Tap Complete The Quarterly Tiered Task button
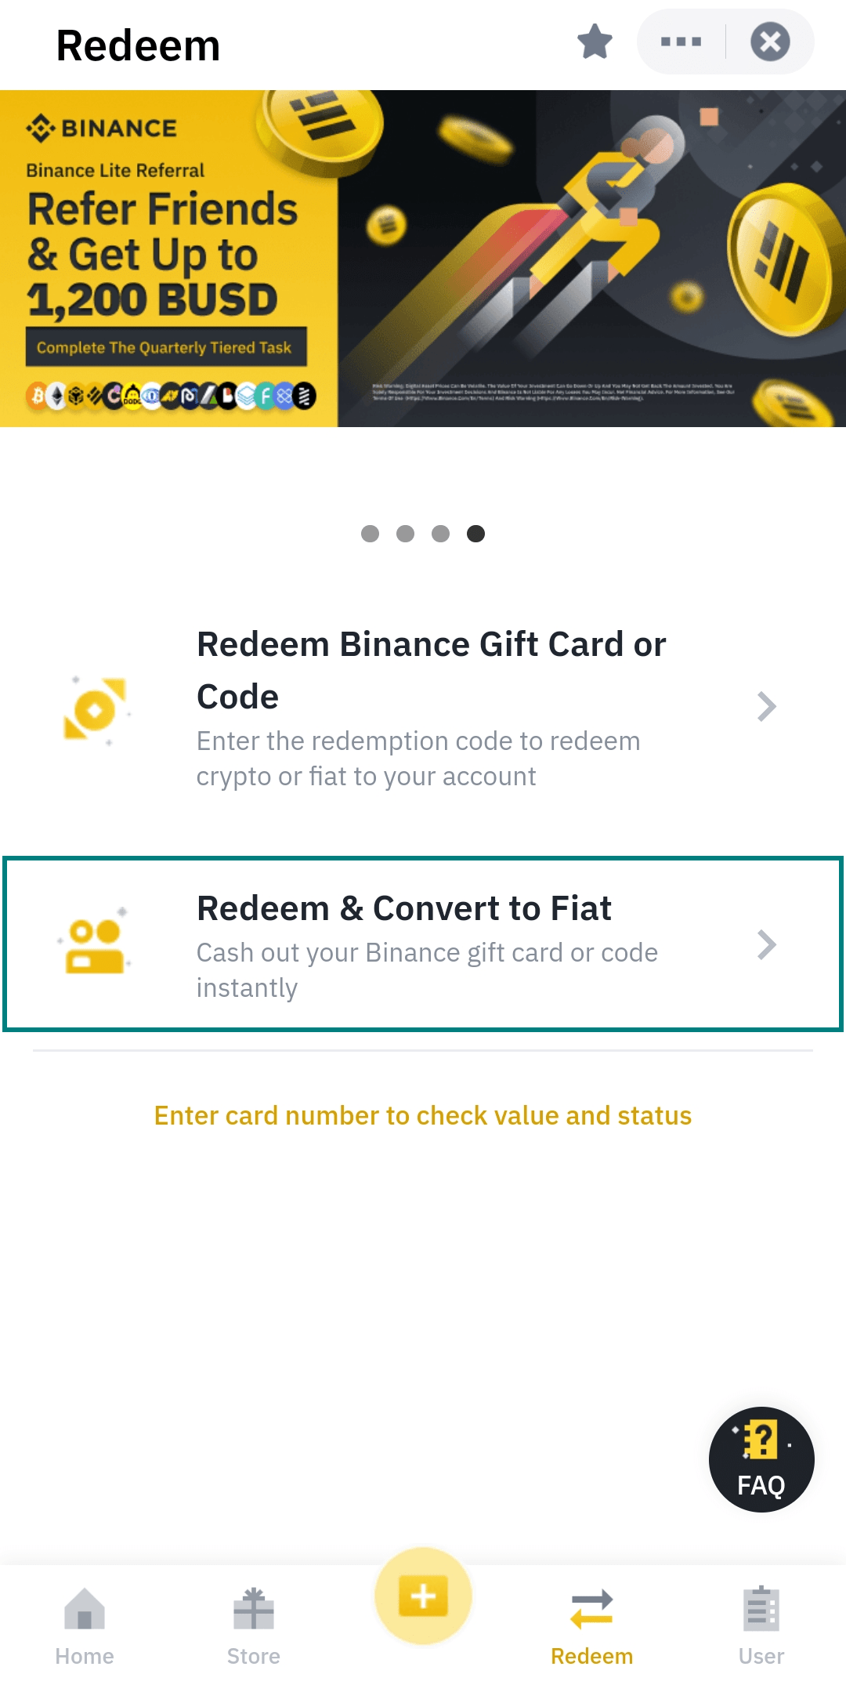Screen dimensions: 846x1692 165,347
